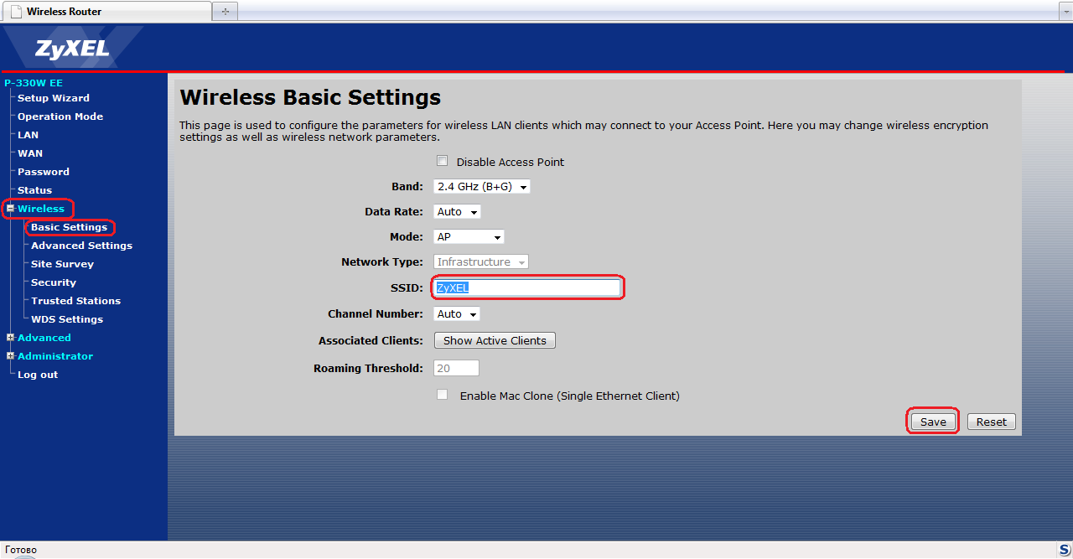Click the 'Network Type:' field label

click(x=382, y=262)
